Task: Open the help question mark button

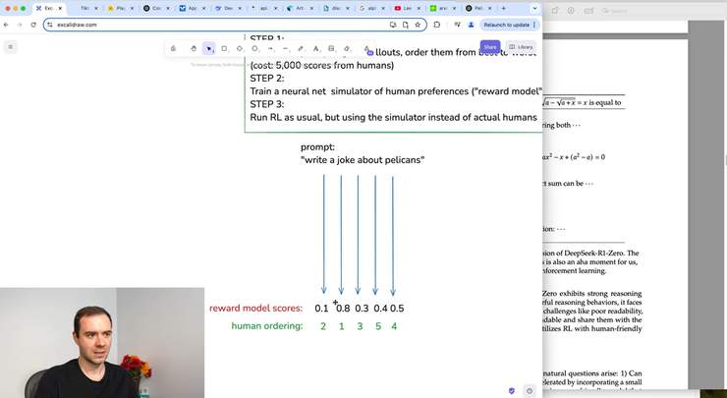Action: [x=530, y=390]
